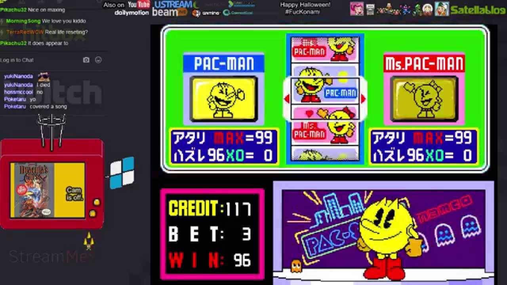This screenshot has height=285, width=507.
Task: Click the beam logo in the top banner
Action: (x=170, y=12)
